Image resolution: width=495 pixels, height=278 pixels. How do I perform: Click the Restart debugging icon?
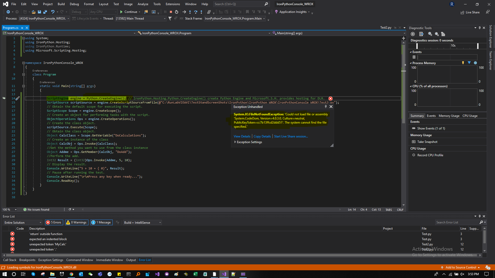176,12
